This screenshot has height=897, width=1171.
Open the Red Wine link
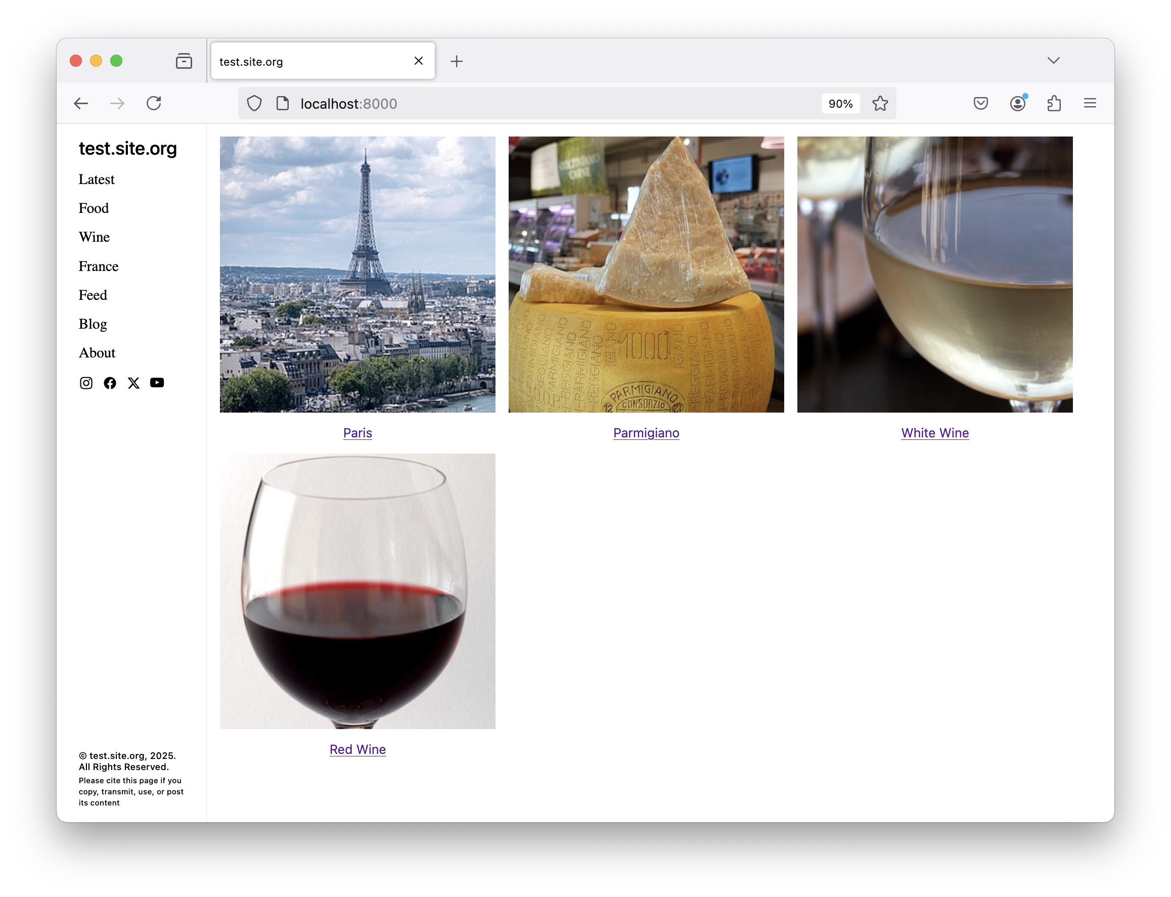point(358,750)
